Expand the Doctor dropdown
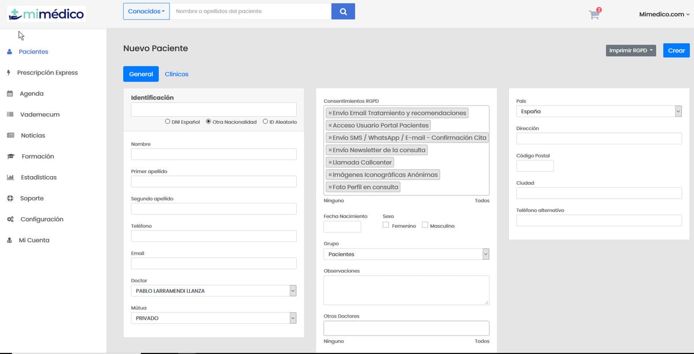The image size is (694, 354). (x=293, y=291)
